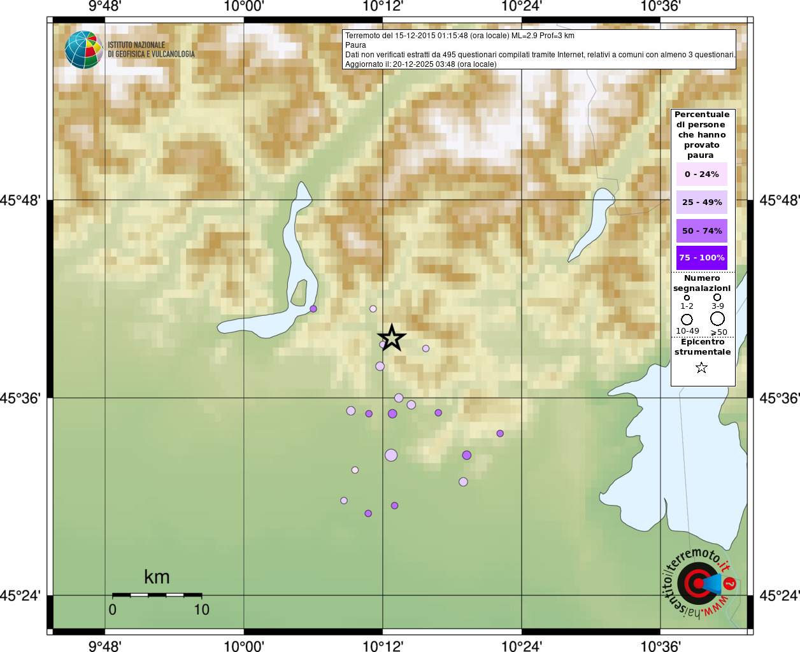Image resolution: width=800 pixels, height=652 pixels.
Task: Click the purple circle on the western lake shore
Action: pos(313,309)
